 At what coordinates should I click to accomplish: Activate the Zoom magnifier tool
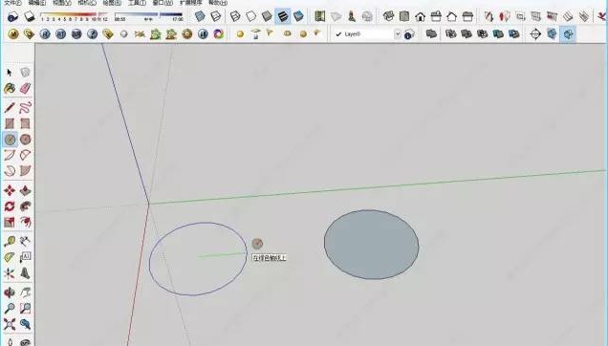[x=10, y=309]
